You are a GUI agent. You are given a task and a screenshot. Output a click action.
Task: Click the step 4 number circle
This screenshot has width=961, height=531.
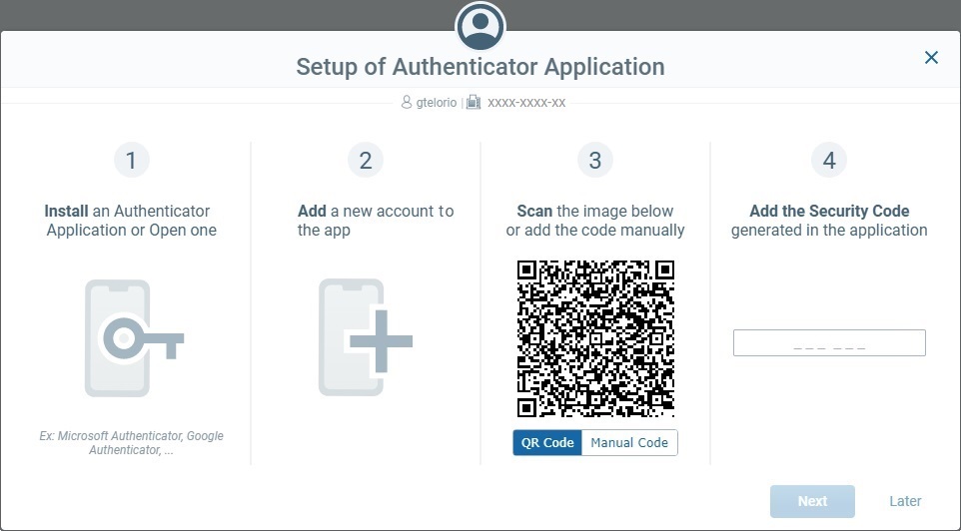tap(829, 160)
